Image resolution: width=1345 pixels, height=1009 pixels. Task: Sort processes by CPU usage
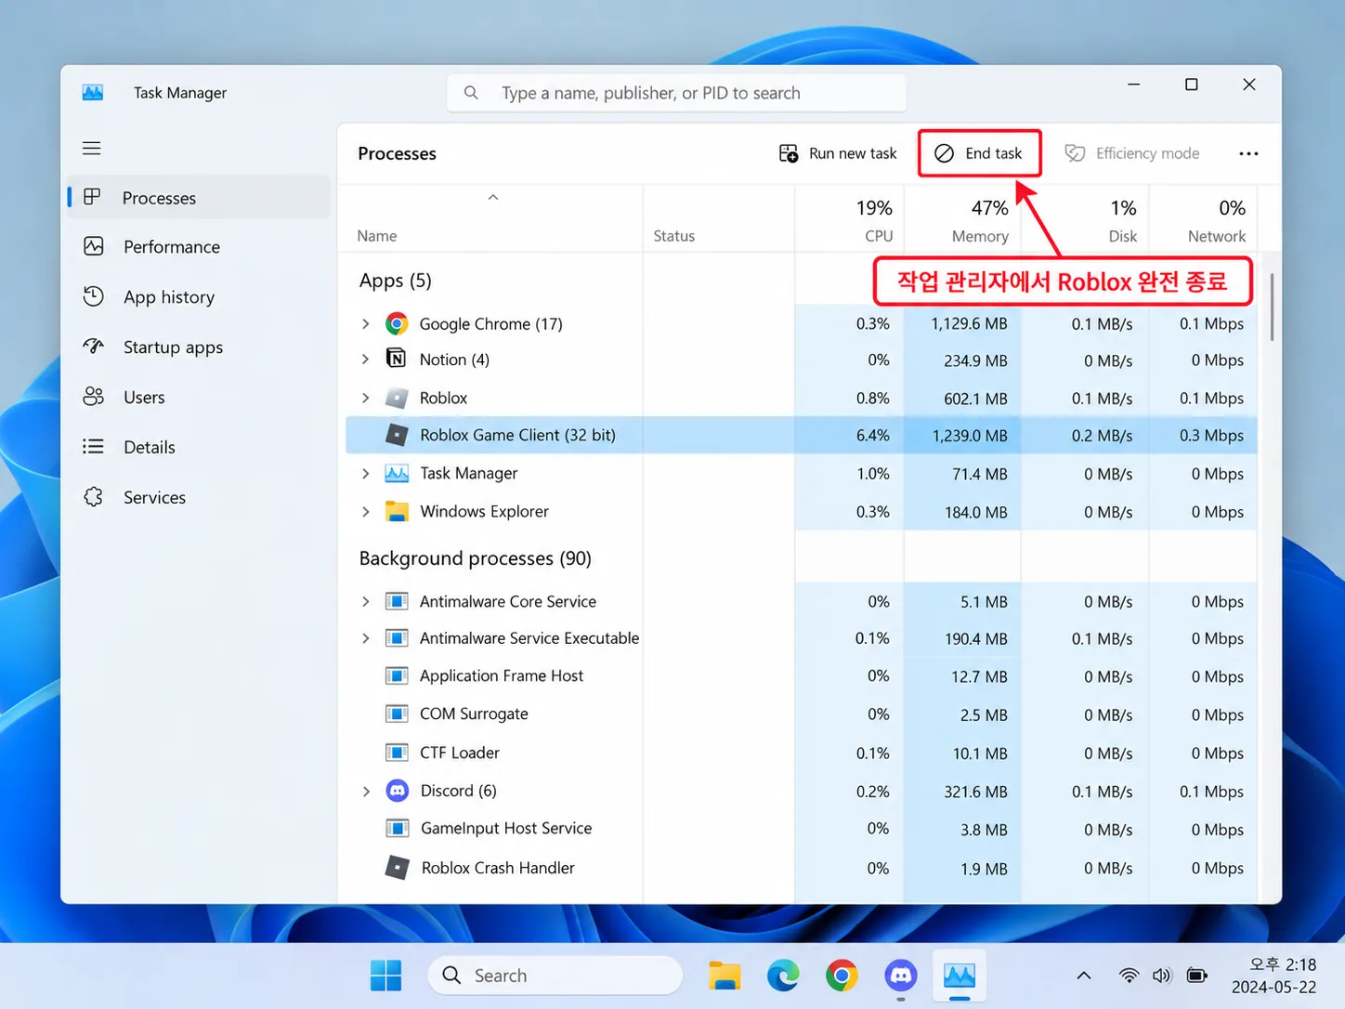849,219
